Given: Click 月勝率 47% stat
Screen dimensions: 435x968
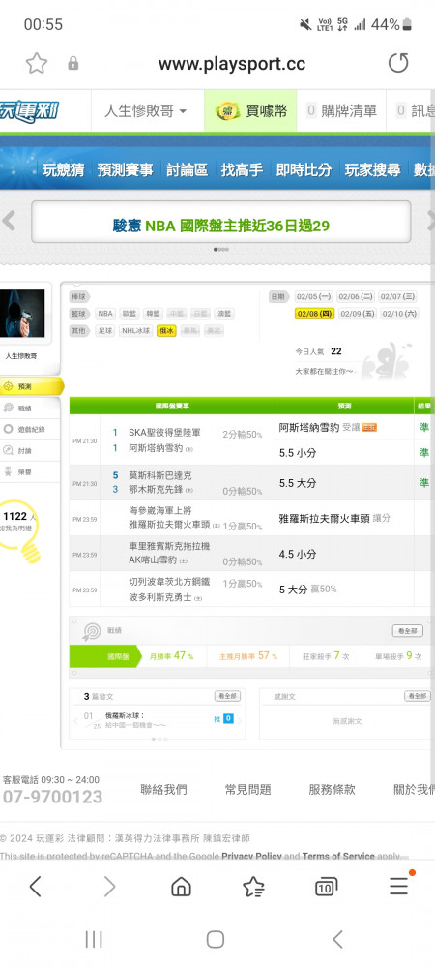Looking at the screenshot, I should coord(171,656).
